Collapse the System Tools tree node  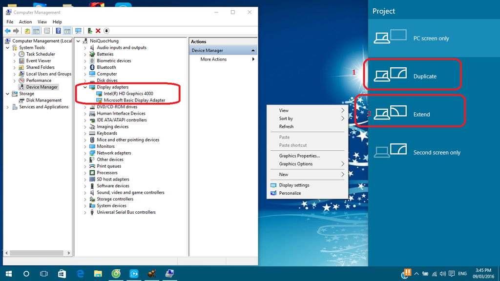click(x=8, y=48)
